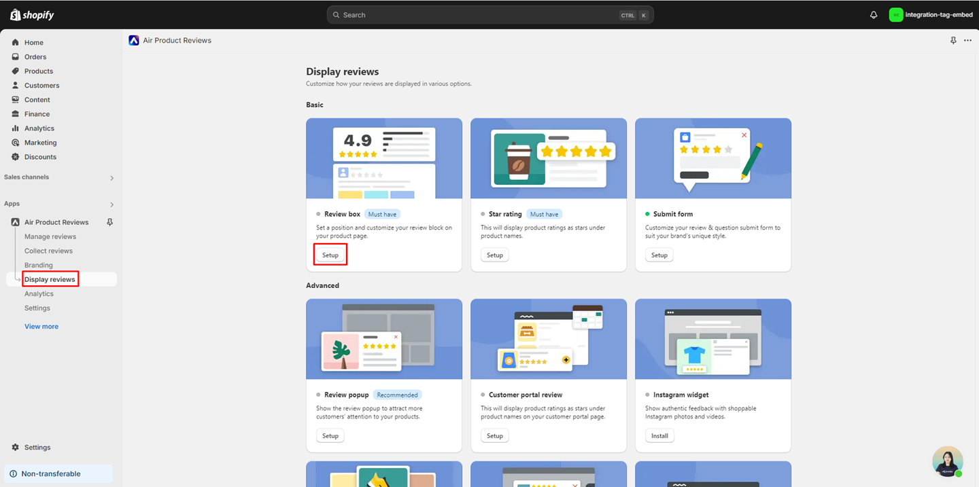Focus the Search field
The height and width of the screenshot is (487, 979).
click(x=476, y=15)
